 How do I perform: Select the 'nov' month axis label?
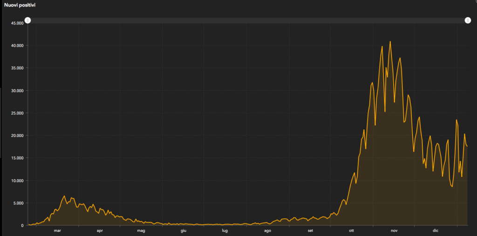[x=394, y=231]
